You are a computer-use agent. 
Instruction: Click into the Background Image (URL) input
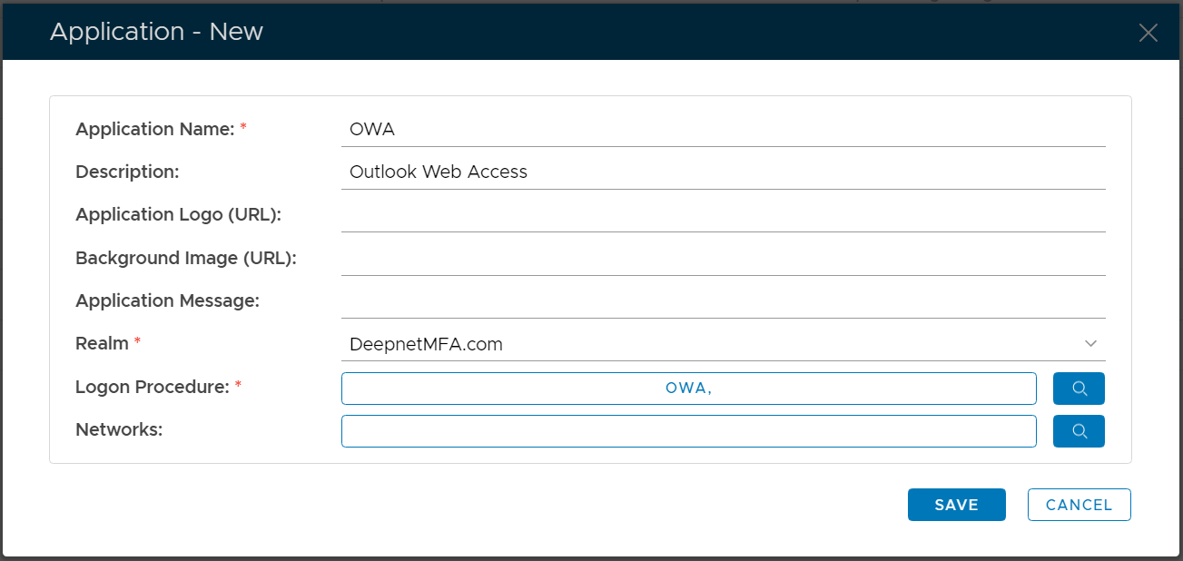[722, 258]
